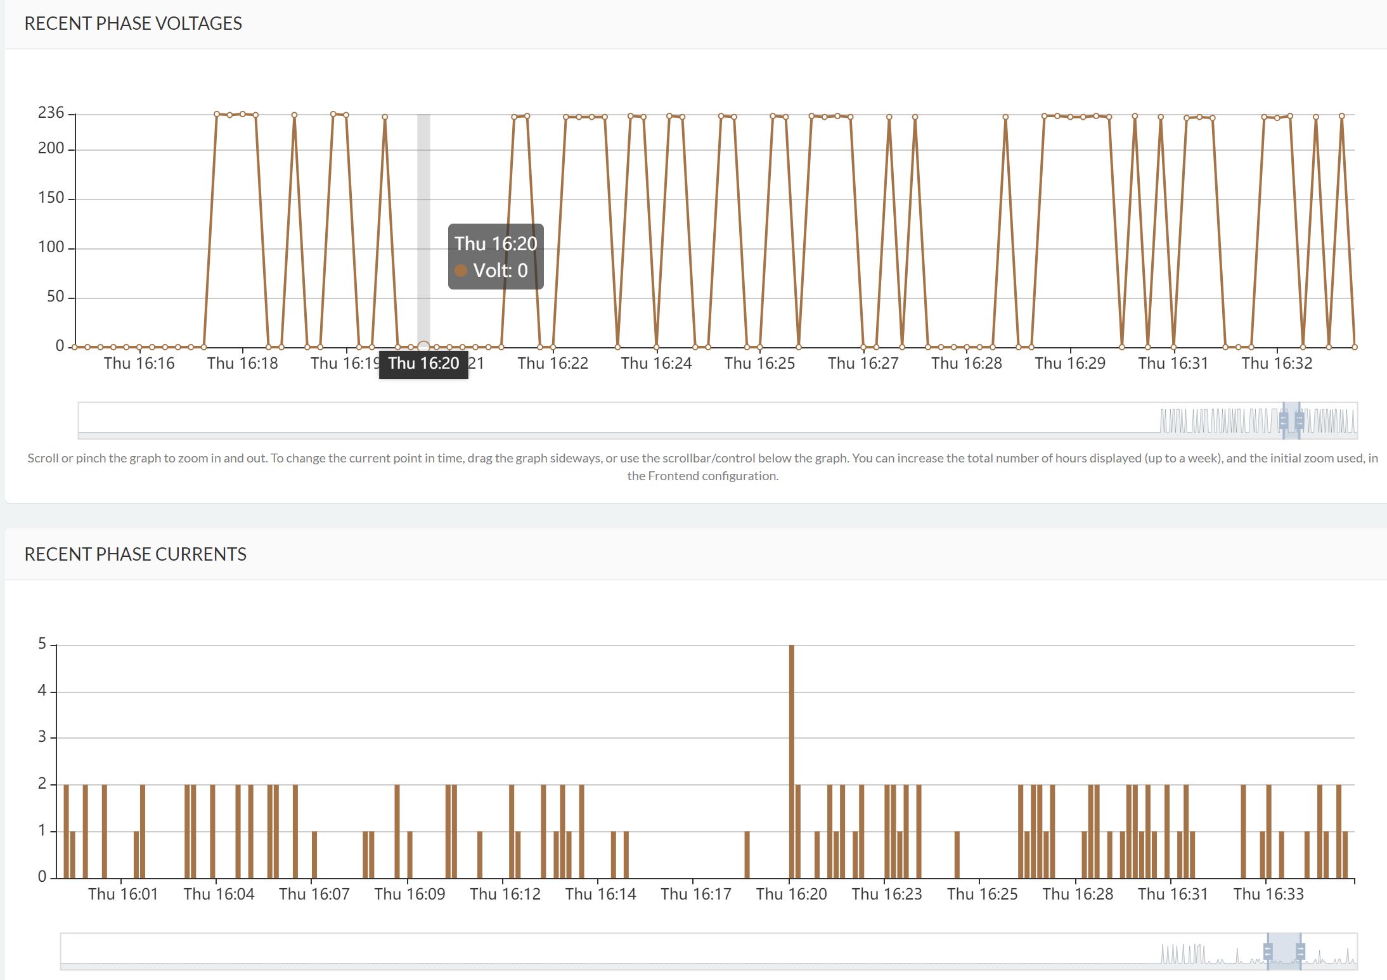Viewport: 1387px width, 980px height.
Task: Click the RECENT PHASE VOLTAGES heading
Action: (133, 23)
